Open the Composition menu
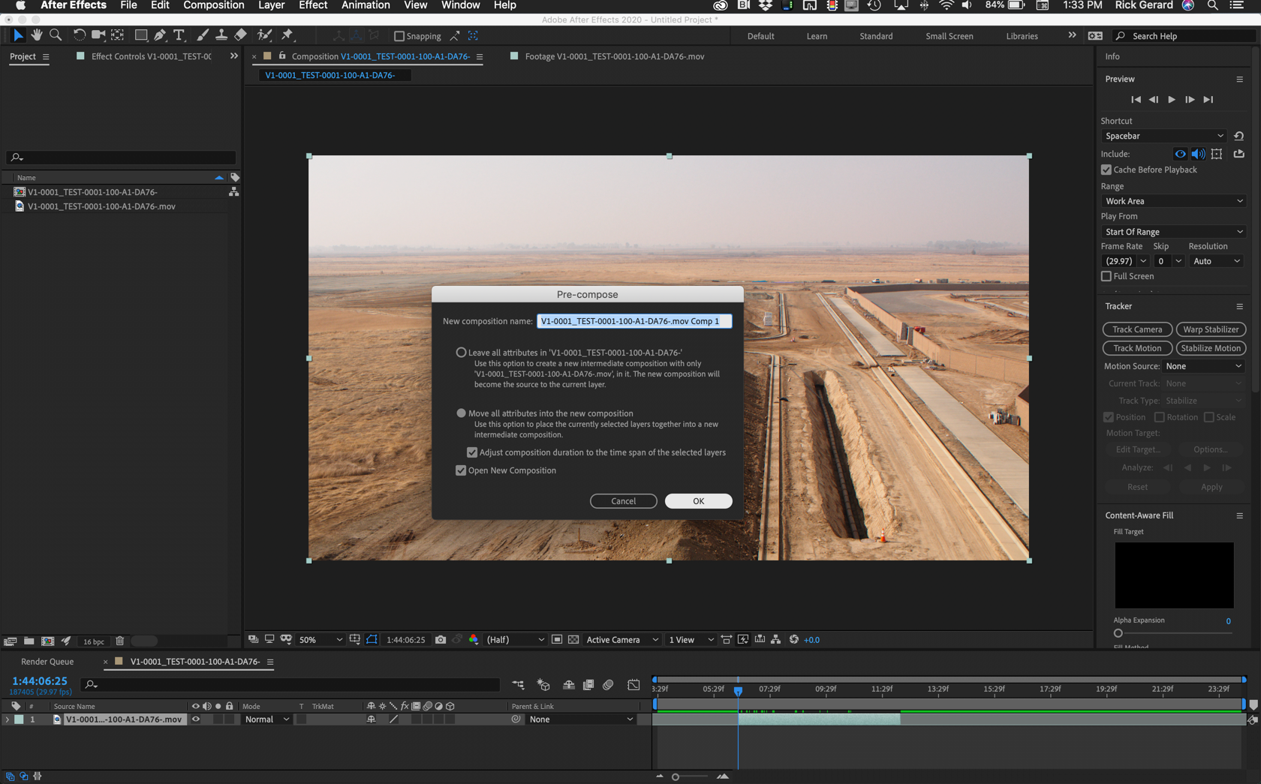 coord(213,5)
